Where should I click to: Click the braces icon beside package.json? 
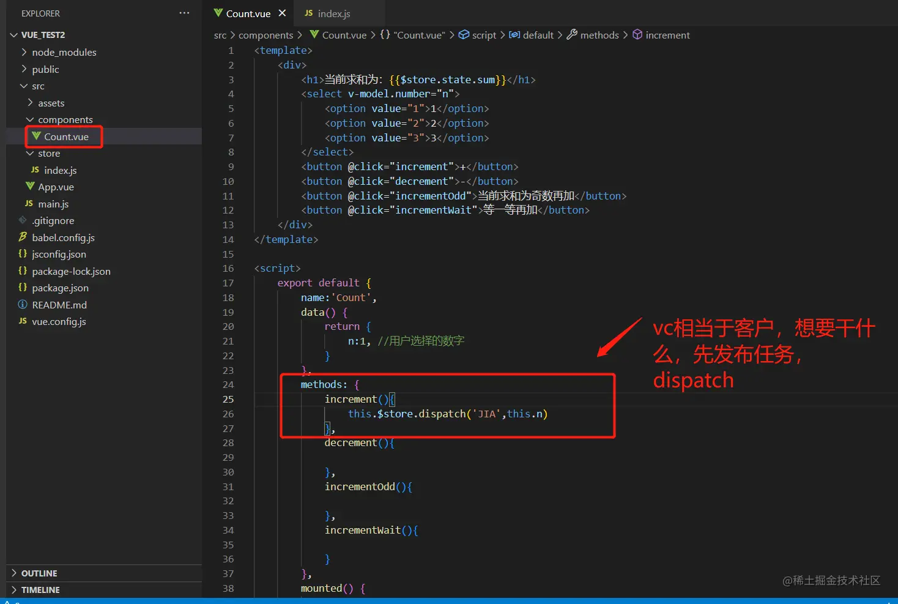23,287
